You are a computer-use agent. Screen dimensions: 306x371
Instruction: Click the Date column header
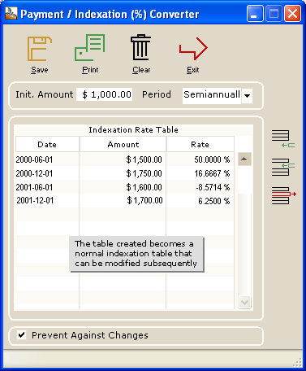tap(47, 144)
